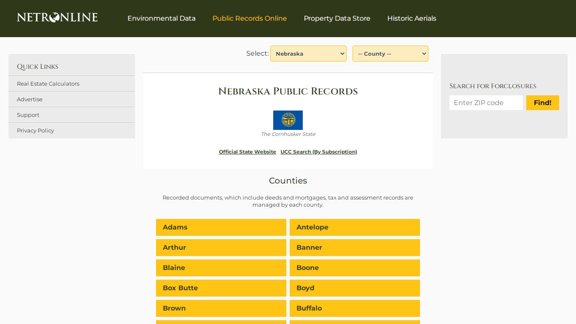Select Banner county
Viewport: 576px width, 324px height.
click(355, 247)
